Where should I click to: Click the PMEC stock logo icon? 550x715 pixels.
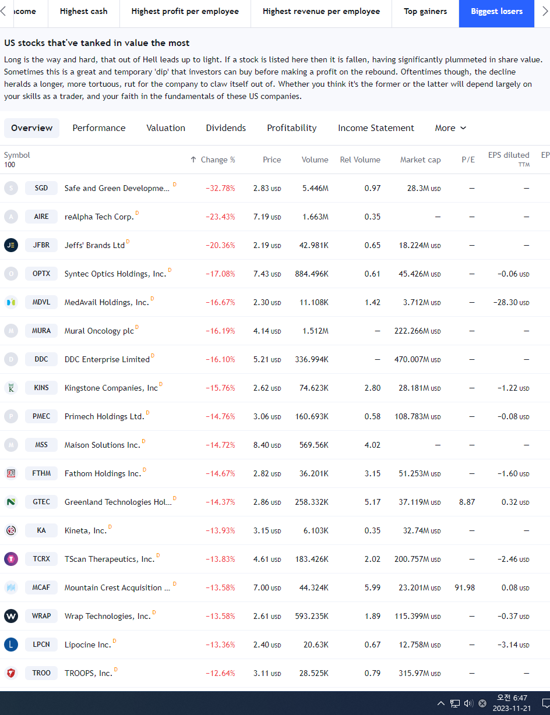coord(11,416)
